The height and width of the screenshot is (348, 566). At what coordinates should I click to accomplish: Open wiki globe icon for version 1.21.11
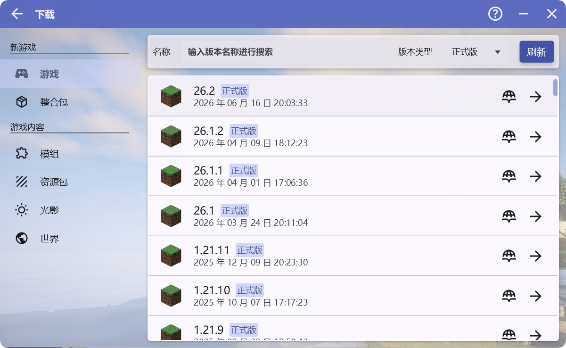(x=509, y=256)
